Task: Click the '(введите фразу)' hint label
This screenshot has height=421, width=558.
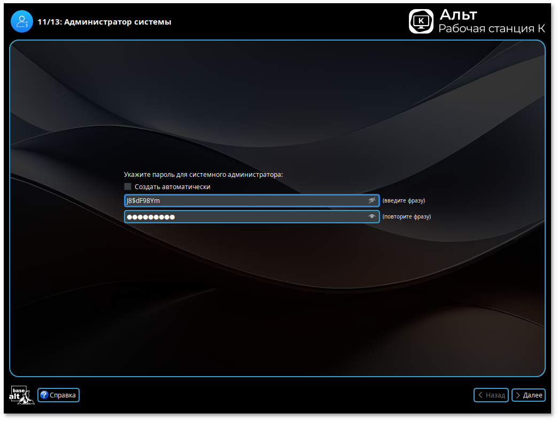Action: [404, 201]
